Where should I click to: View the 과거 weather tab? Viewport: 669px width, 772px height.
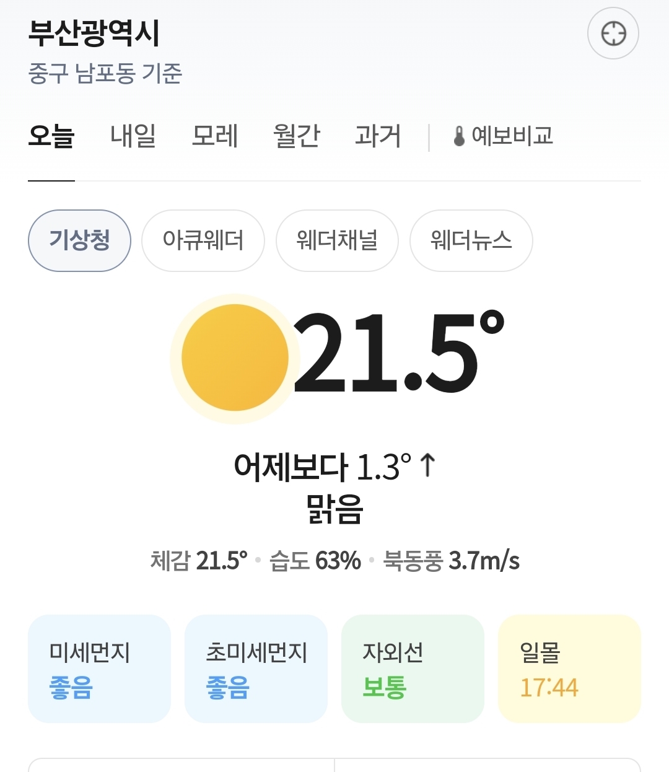click(378, 136)
